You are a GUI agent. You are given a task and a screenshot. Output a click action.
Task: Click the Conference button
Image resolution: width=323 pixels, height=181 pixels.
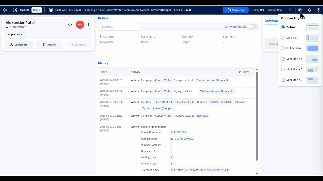coord(19,45)
